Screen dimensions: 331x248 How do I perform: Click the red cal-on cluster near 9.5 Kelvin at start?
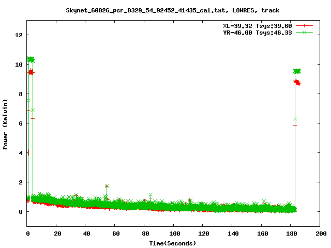(x=31, y=72)
